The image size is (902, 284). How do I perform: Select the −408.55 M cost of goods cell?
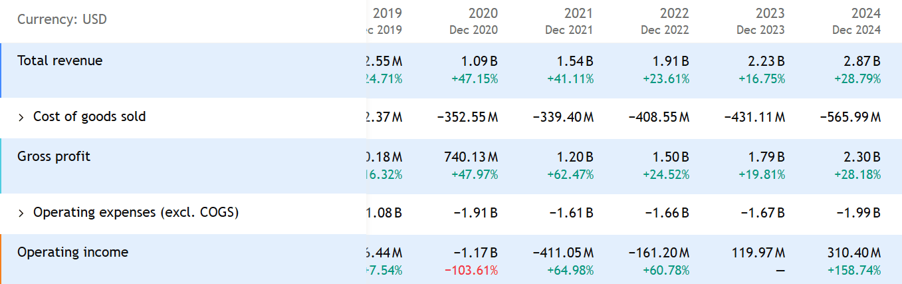coord(658,117)
